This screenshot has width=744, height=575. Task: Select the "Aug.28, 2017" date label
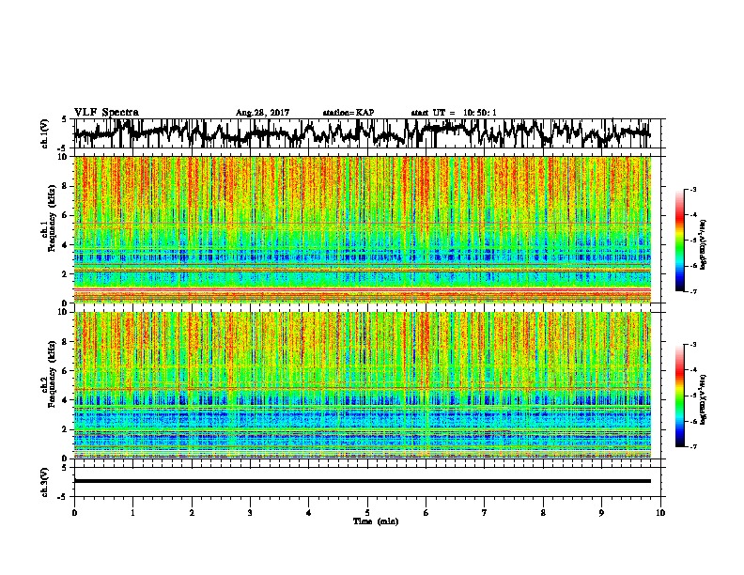[262, 113]
